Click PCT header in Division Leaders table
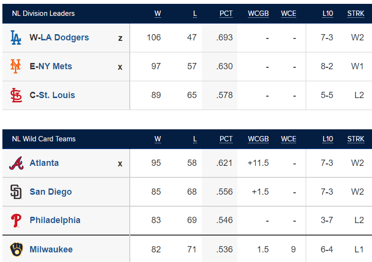 [226, 13]
